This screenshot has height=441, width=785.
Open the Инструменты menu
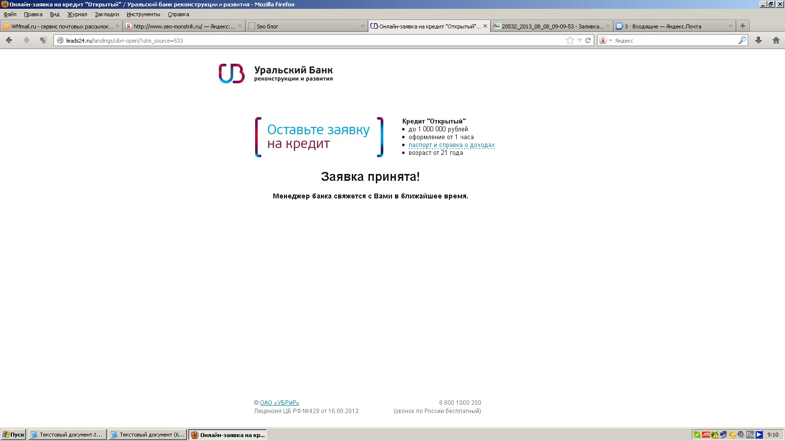[143, 14]
